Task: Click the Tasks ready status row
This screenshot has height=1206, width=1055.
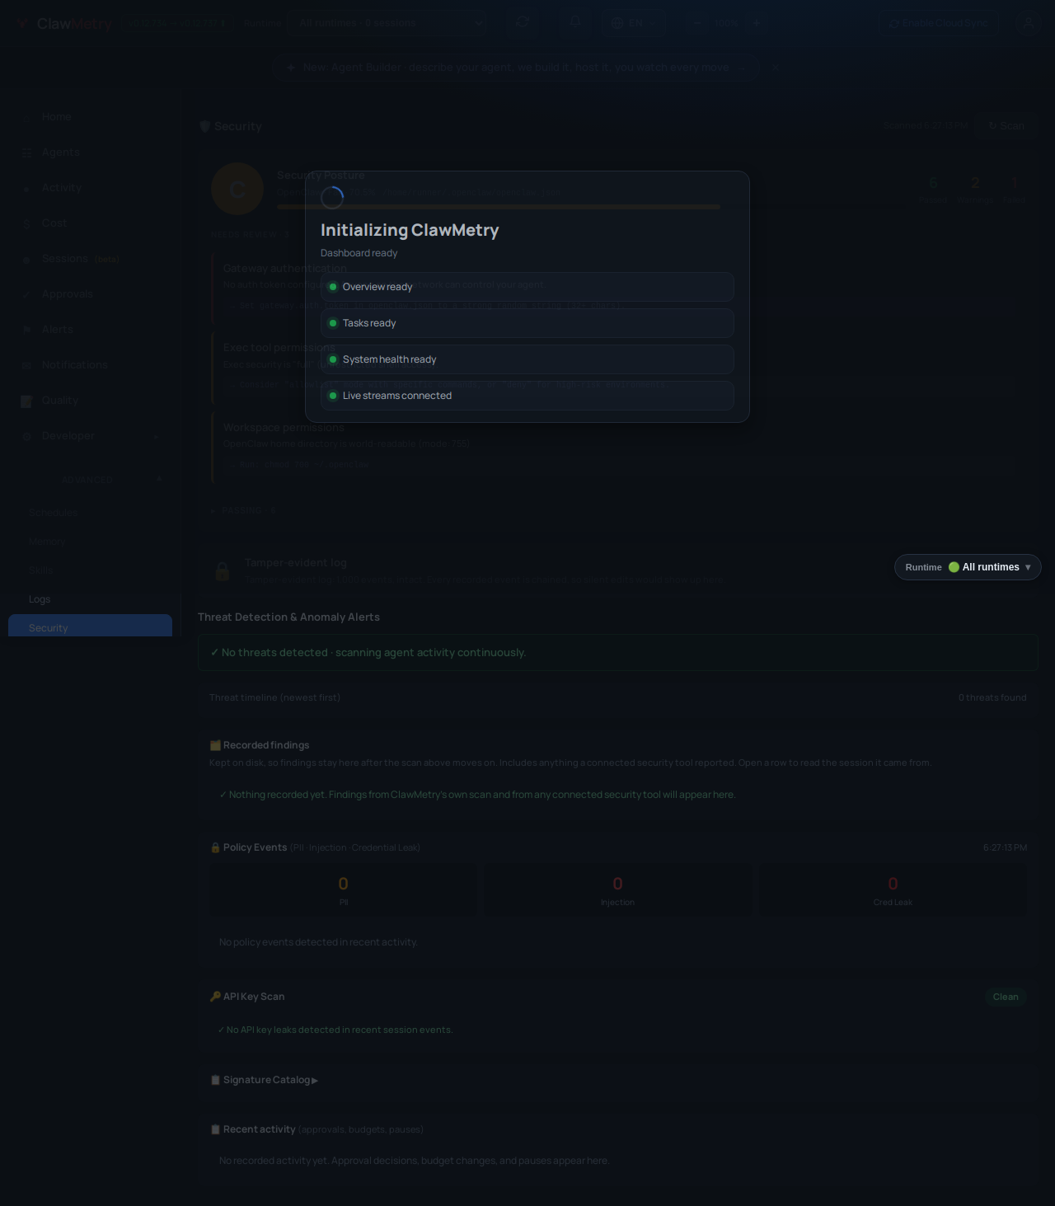Action: tap(527, 323)
